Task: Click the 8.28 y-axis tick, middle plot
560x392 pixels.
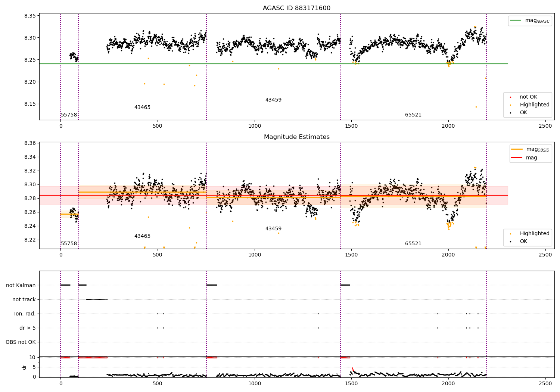Action: [29, 199]
